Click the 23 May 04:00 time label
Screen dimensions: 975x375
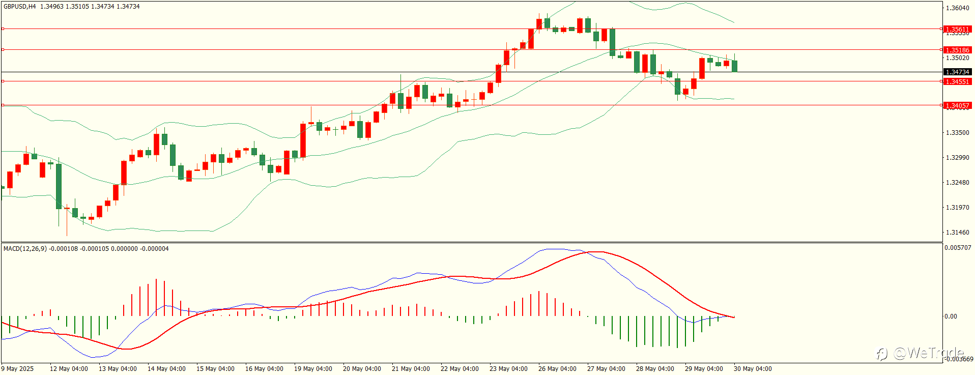pyautogui.click(x=508, y=369)
